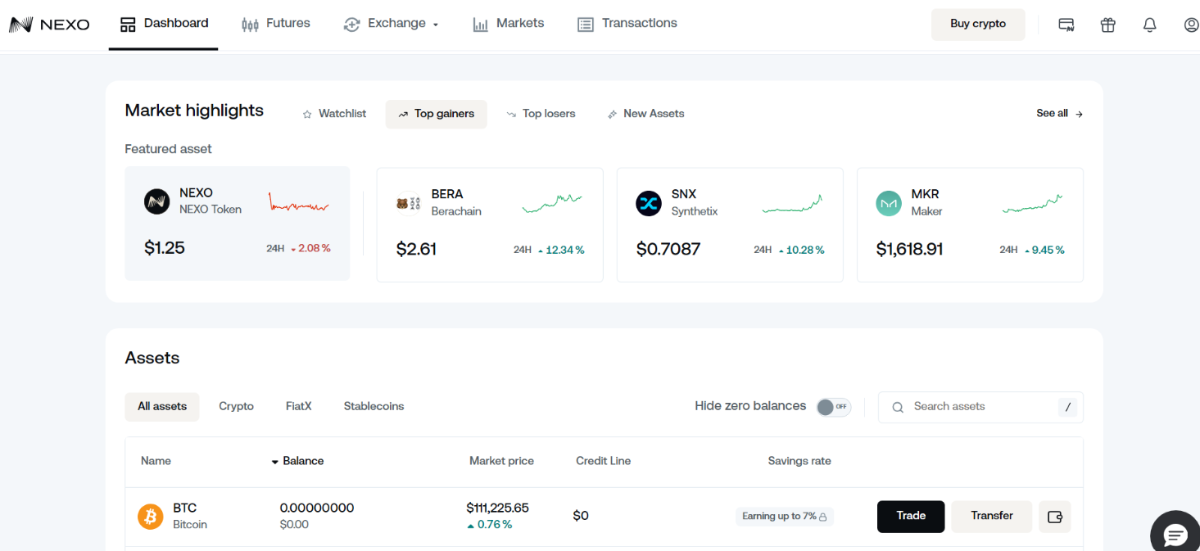Image resolution: width=1200 pixels, height=551 pixels.
Task: Click the Buy crypto button
Action: pyautogui.click(x=977, y=24)
